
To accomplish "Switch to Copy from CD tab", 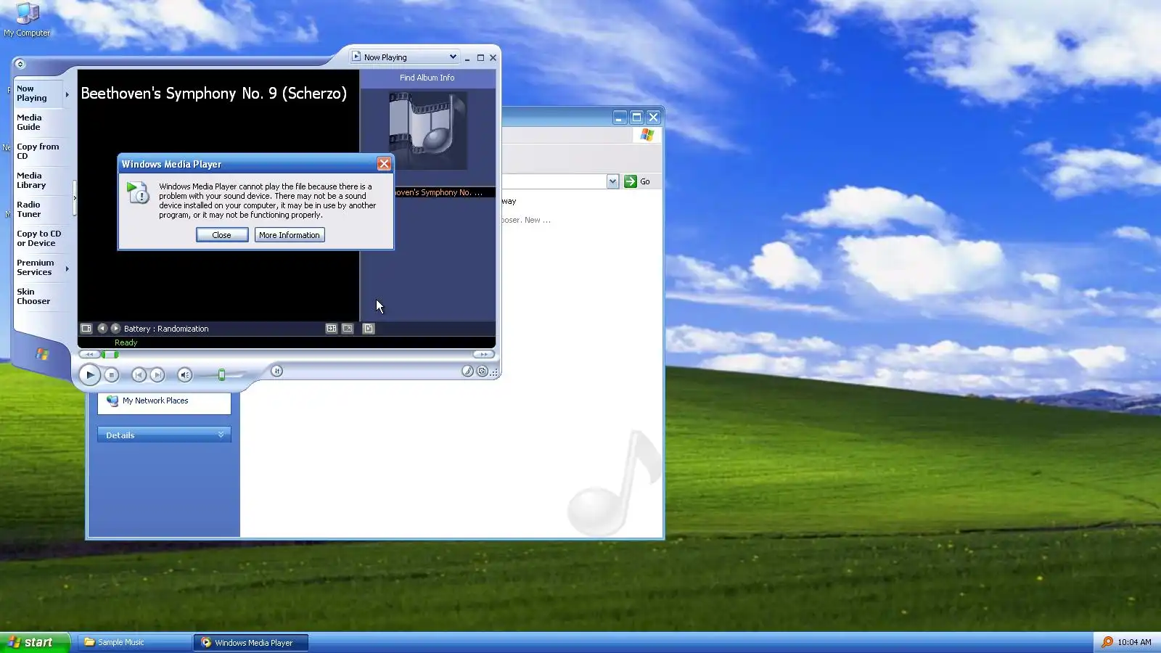I will 38,152.
